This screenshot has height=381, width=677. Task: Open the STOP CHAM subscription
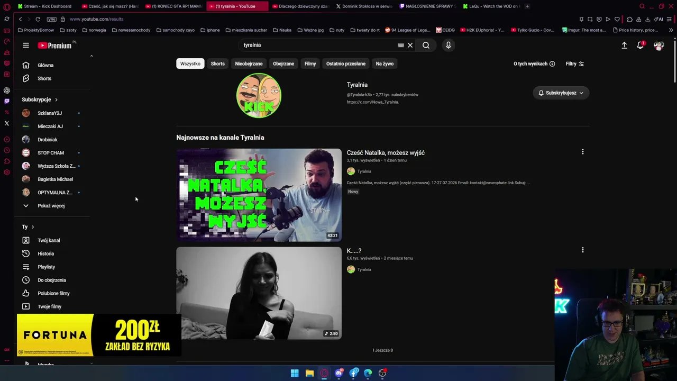52,153
